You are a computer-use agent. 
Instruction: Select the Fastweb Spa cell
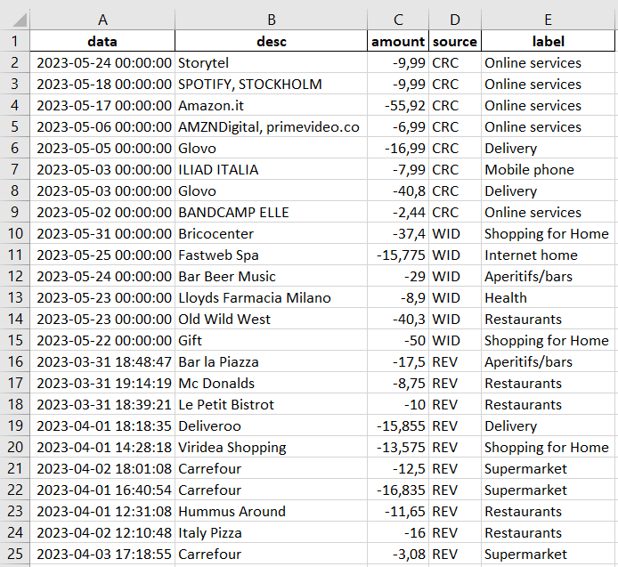point(272,255)
